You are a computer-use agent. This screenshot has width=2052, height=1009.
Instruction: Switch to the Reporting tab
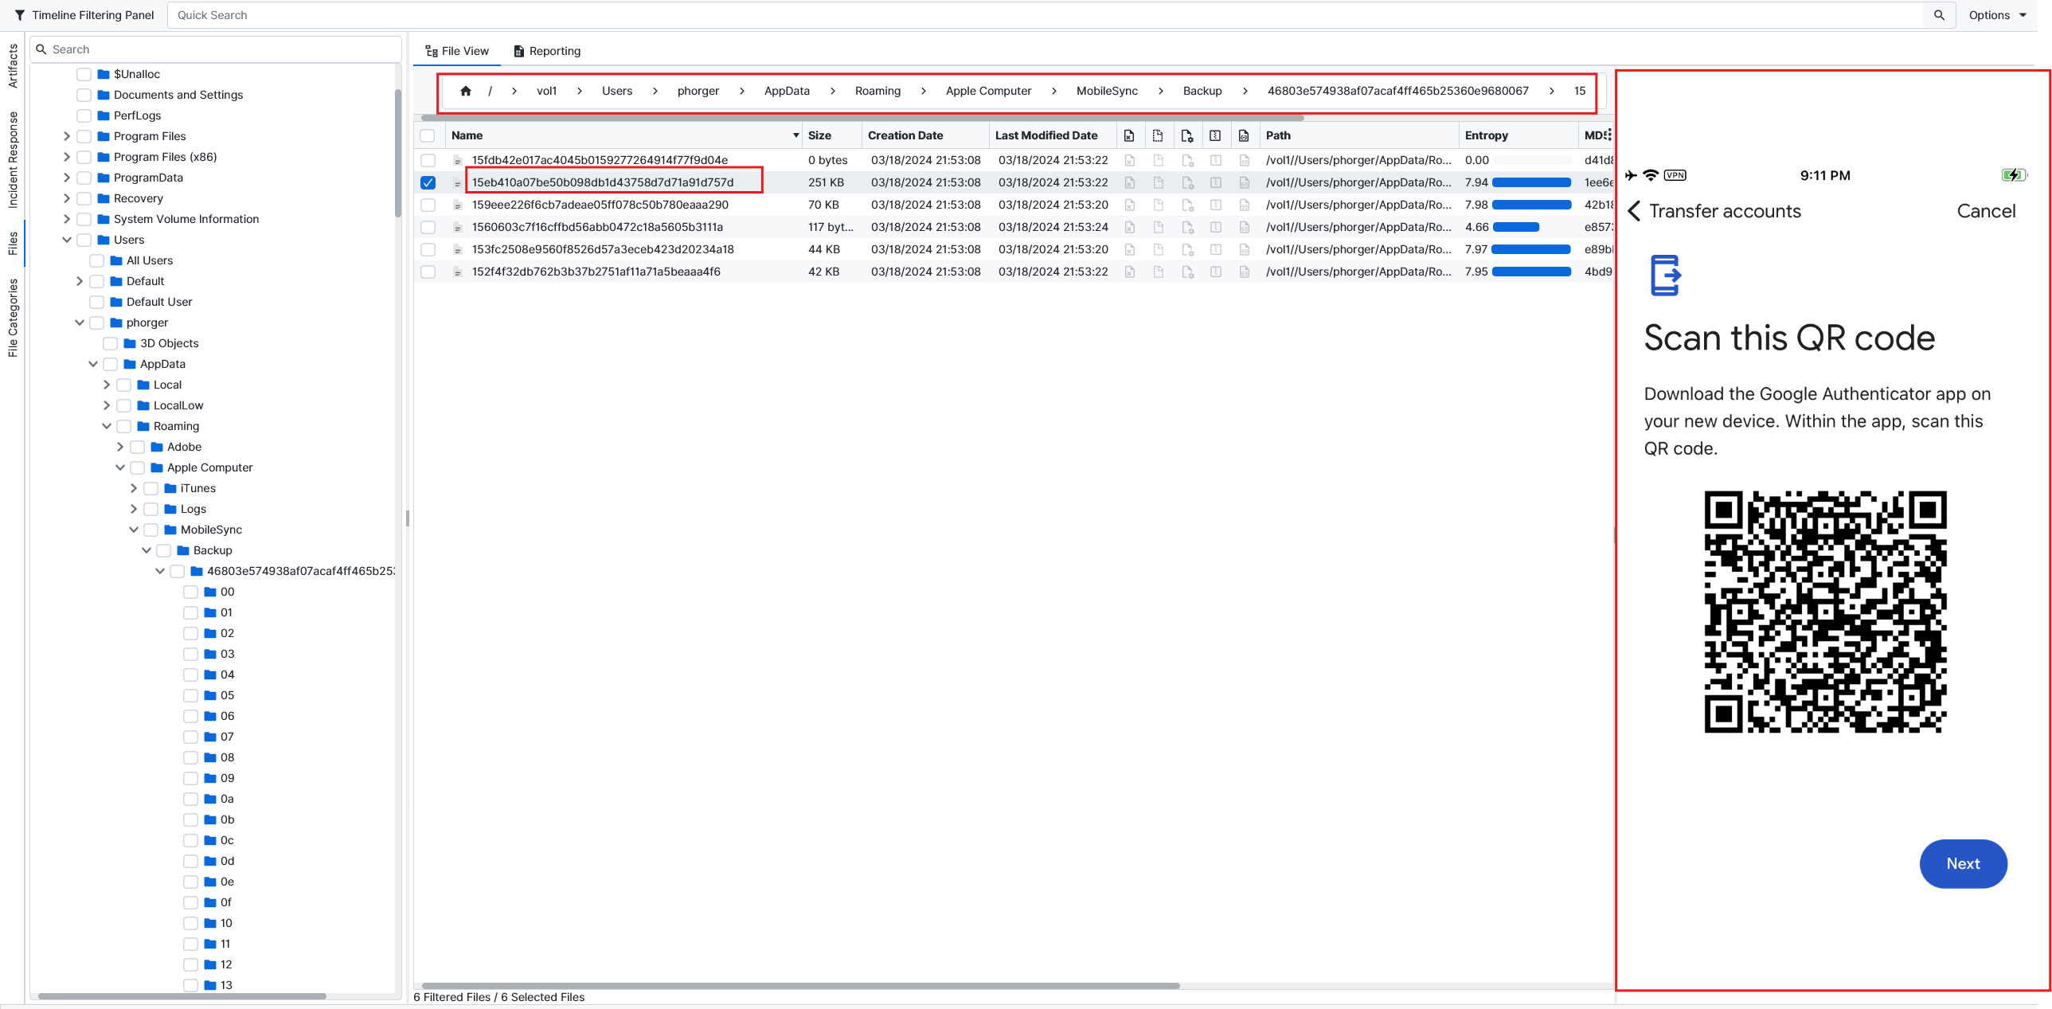tap(546, 51)
